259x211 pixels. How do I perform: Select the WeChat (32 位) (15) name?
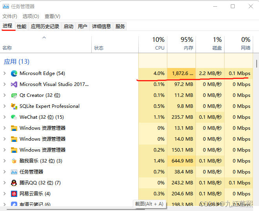point(42,117)
